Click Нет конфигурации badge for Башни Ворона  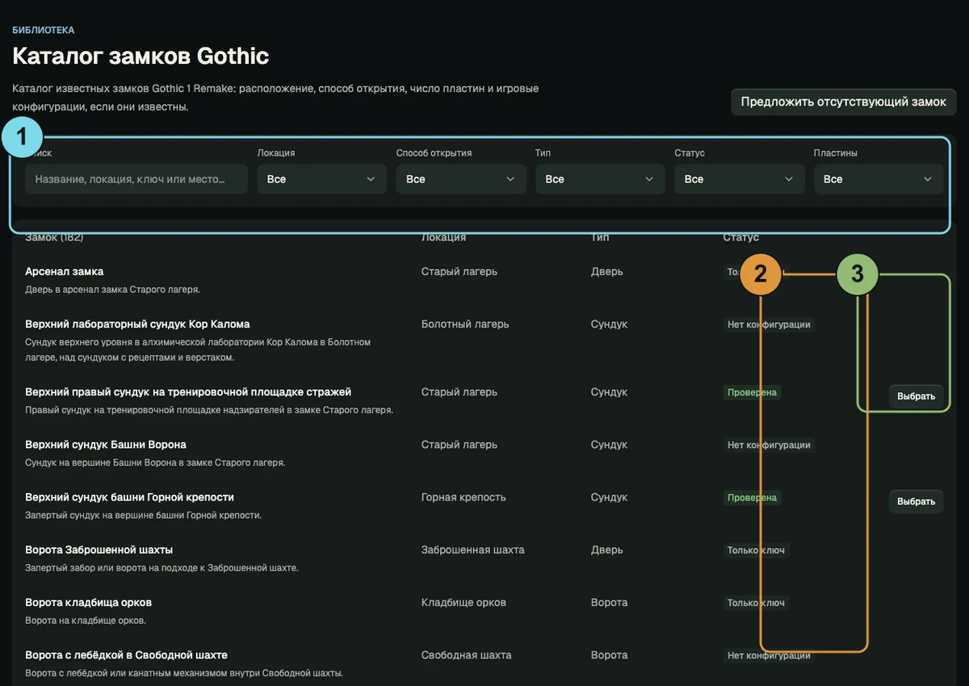click(769, 445)
